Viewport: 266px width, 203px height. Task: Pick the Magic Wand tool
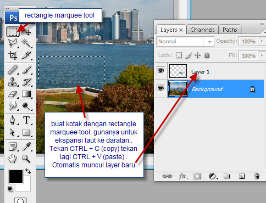26,43
